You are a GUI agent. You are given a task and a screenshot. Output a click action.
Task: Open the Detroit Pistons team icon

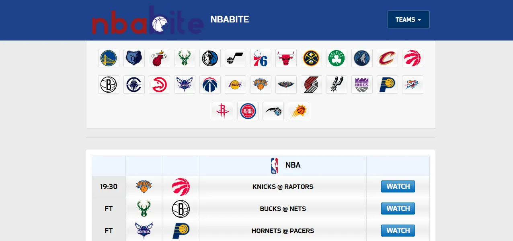point(248,111)
